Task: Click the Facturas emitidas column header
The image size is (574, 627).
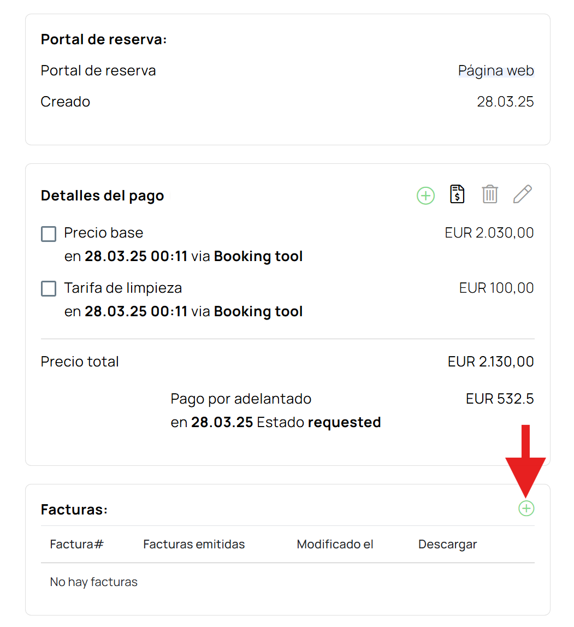Action: click(194, 544)
